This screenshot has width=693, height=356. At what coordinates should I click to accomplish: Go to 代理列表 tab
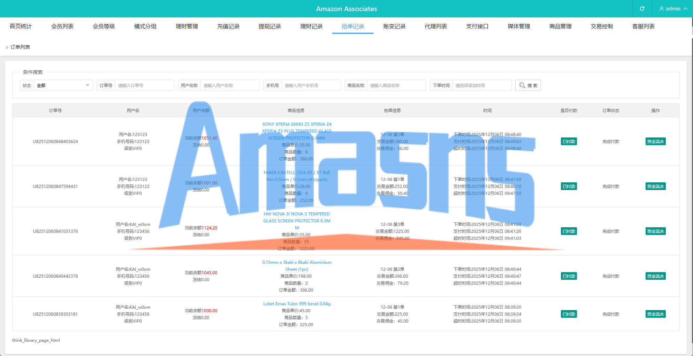[x=436, y=26]
